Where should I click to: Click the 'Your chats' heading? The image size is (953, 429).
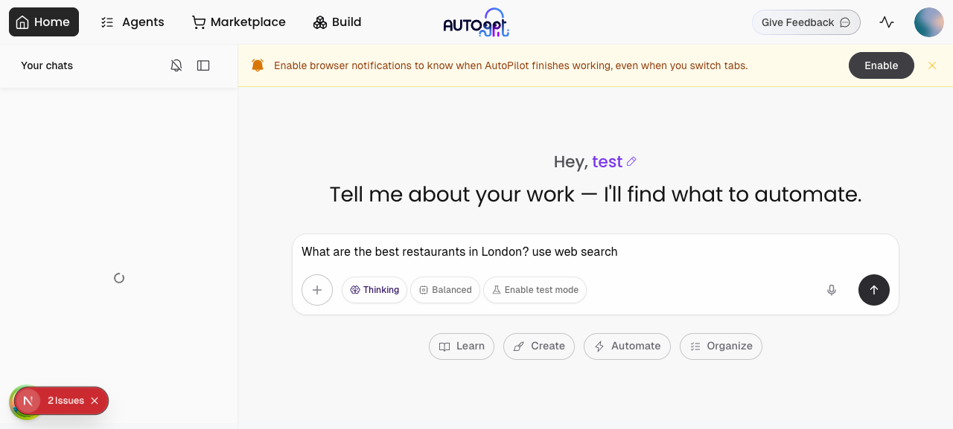[x=47, y=65]
